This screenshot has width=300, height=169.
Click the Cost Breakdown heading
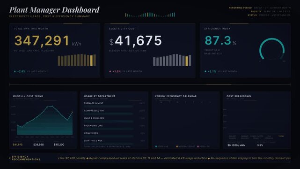(x=239, y=96)
